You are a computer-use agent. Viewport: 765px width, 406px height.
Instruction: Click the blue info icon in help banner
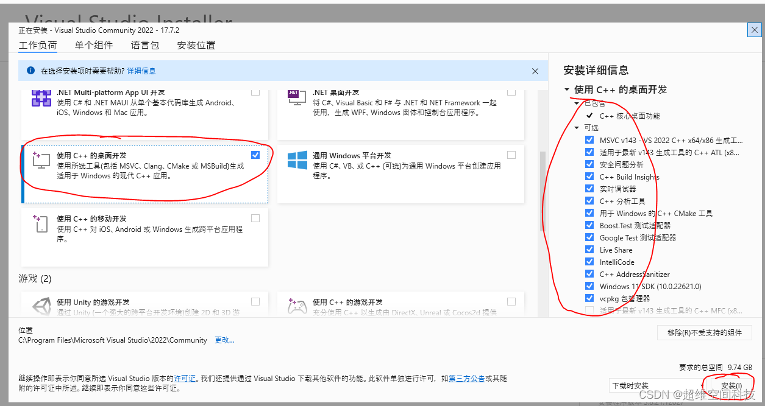(30, 71)
